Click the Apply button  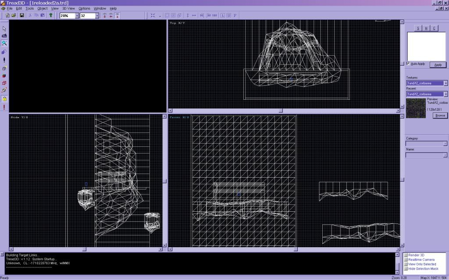point(438,65)
